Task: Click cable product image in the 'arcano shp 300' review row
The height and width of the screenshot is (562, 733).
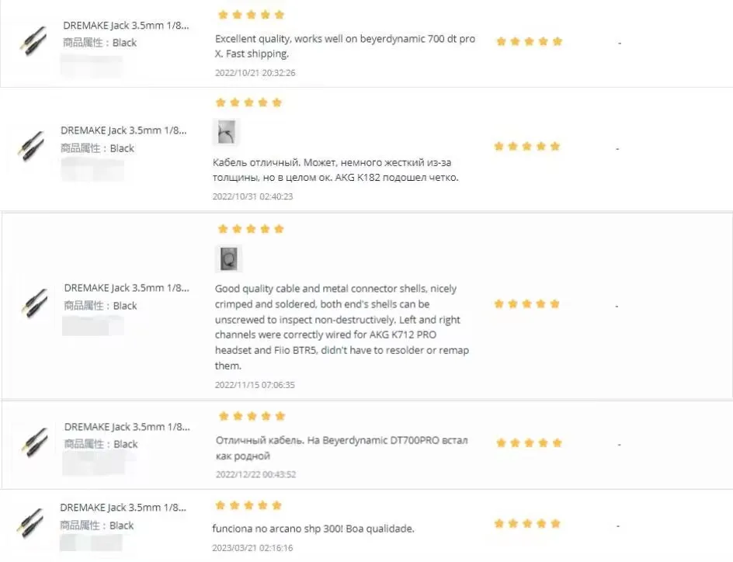Action: [x=32, y=521]
